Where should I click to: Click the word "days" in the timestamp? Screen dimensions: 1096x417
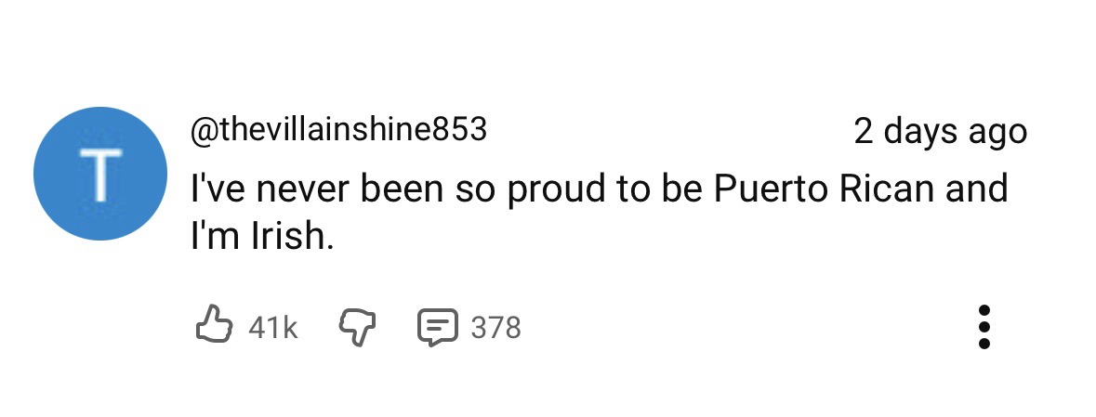click(x=922, y=132)
